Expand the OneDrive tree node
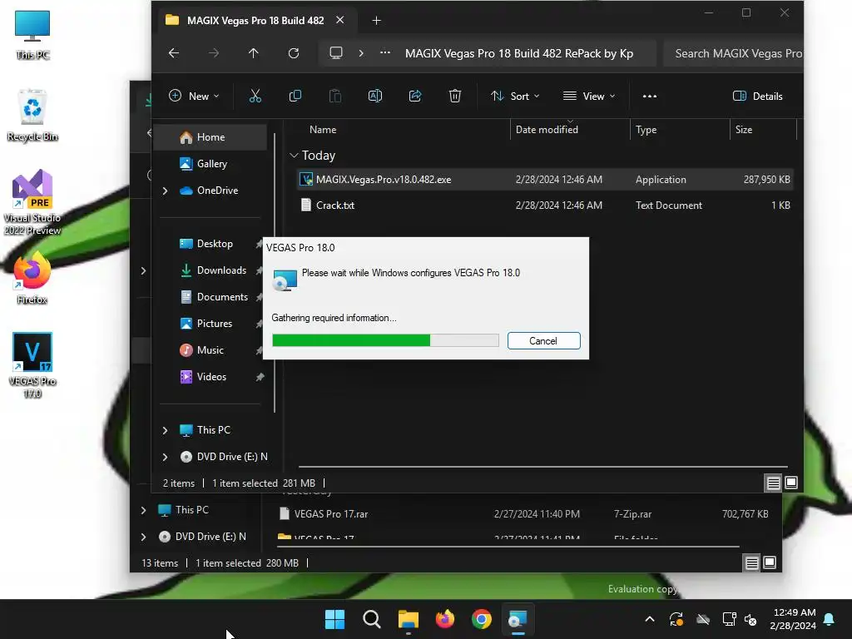Viewport: 852px width, 639px height. [166, 191]
